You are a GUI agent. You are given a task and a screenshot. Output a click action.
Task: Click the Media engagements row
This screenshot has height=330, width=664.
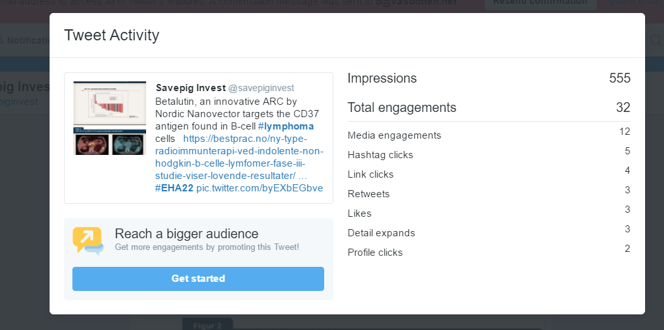tap(489, 134)
